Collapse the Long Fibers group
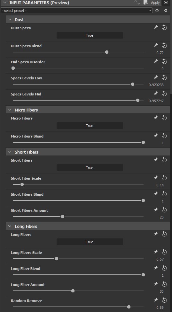Image resolution: width=172 pixels, height=312 pixels. click(x=10, y=226)
